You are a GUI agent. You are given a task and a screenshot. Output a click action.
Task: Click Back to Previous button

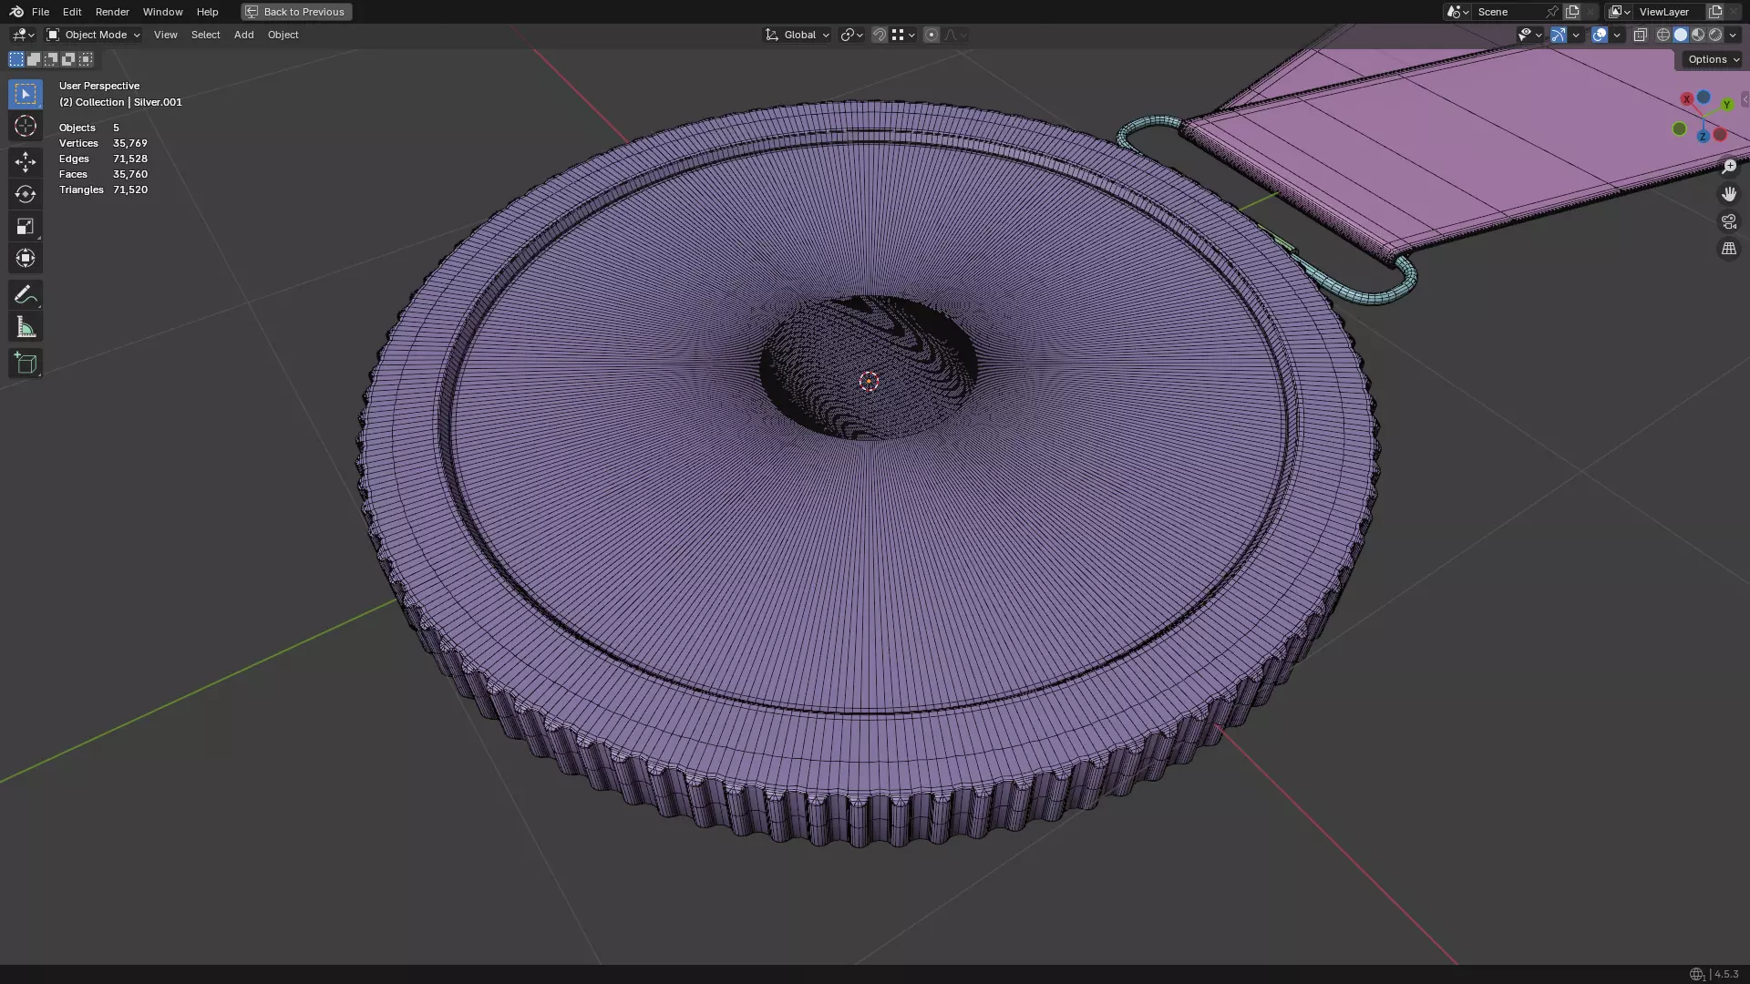[x=296, y=12]
